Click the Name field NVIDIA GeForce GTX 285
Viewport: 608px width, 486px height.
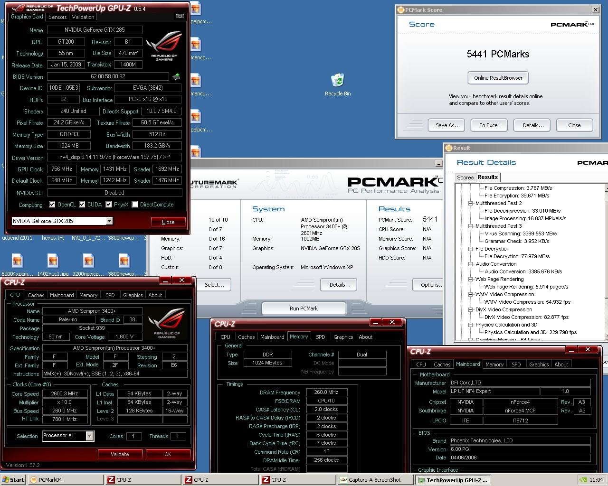click(95, 29)
